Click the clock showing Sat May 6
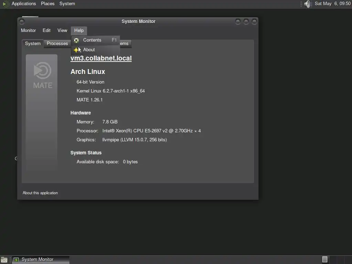The width and height of the screenshot is (352, 264). 332,3
